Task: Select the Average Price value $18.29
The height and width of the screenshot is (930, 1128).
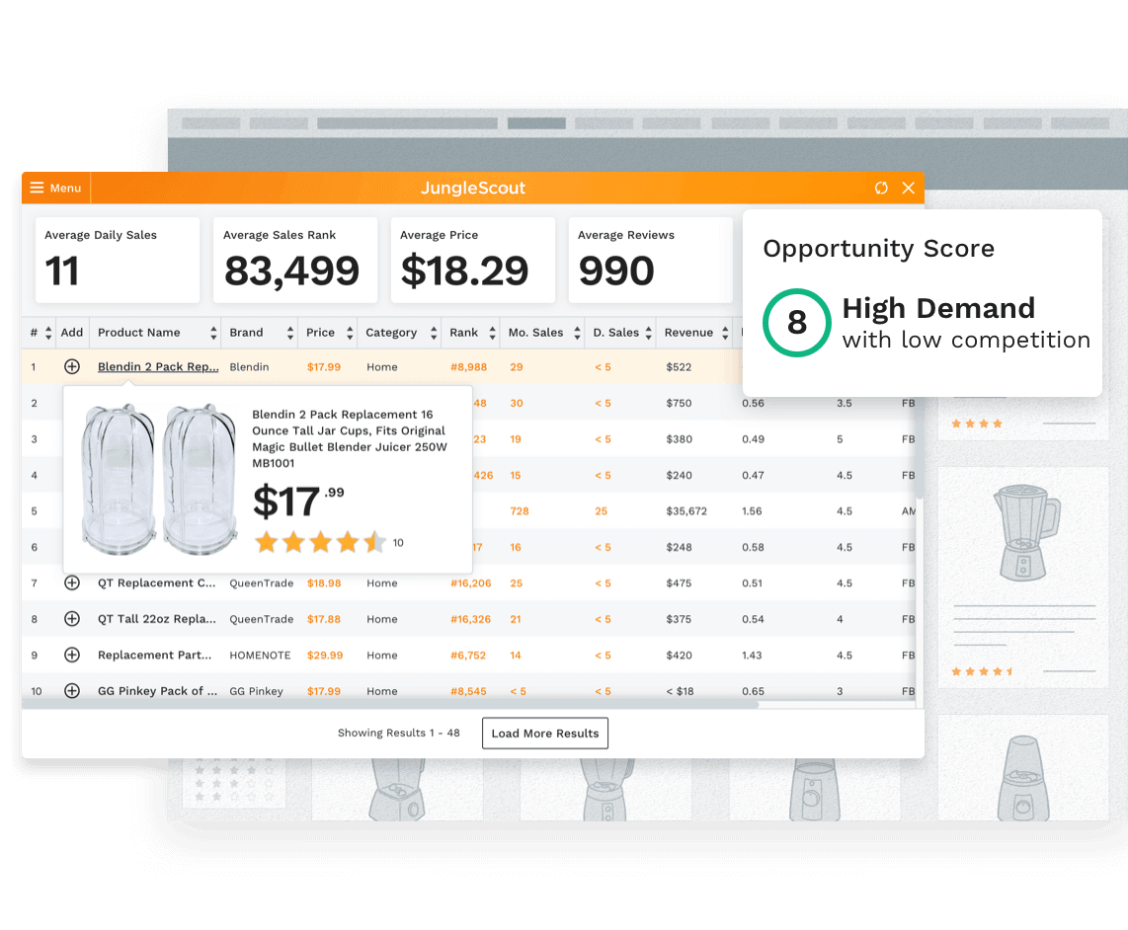Action: (464, 271)
